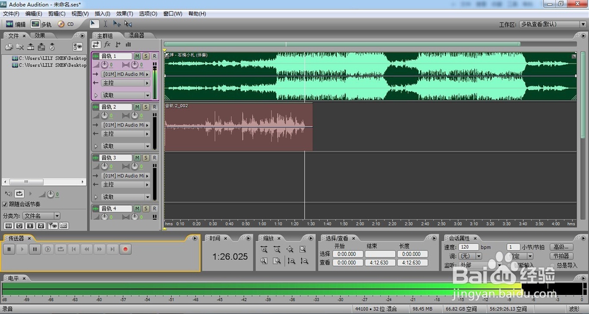Click the 音轨 2_002 audio clip
Image resolution: width=589 pixels, height=314 pixels.
(239, 127)
